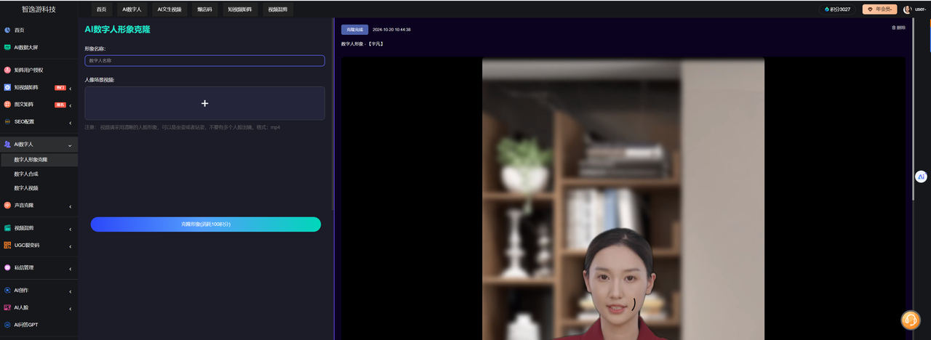931x340 pixels.
Task: Click the 矩阵用户授权 sidebar icon
Action: [x=7, y=70]
